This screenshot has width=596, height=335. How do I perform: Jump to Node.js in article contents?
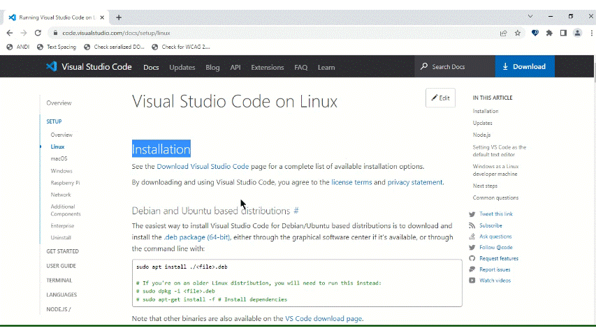click(481, 135)
